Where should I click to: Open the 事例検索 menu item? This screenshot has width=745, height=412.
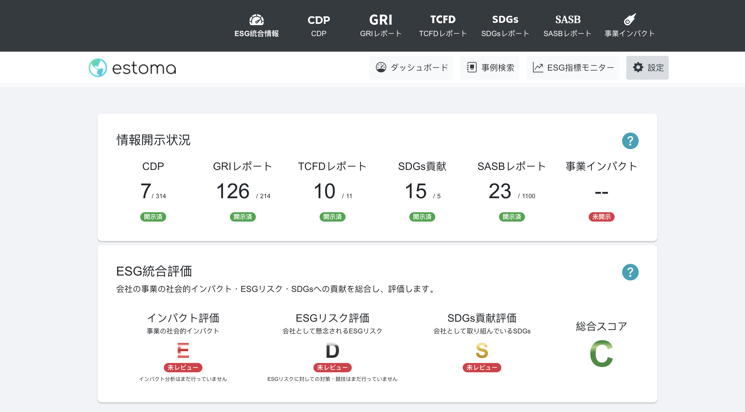pos(490,68)
